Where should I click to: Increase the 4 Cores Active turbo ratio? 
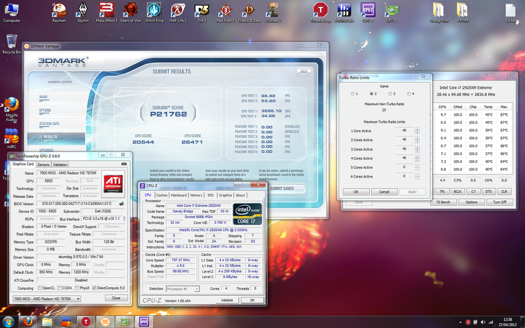point(417,156)
